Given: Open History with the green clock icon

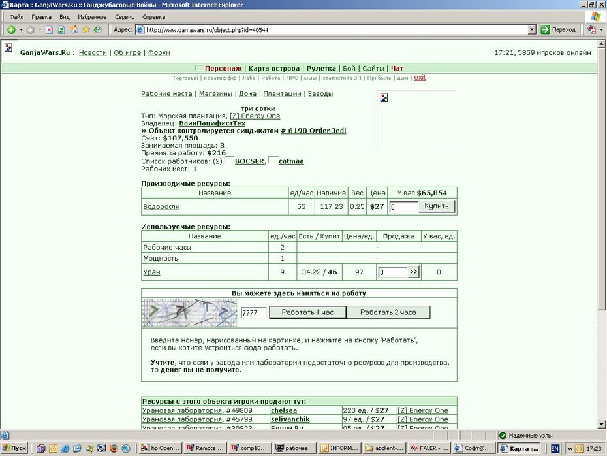Looking at the screenshot, I should click(98, 30).
